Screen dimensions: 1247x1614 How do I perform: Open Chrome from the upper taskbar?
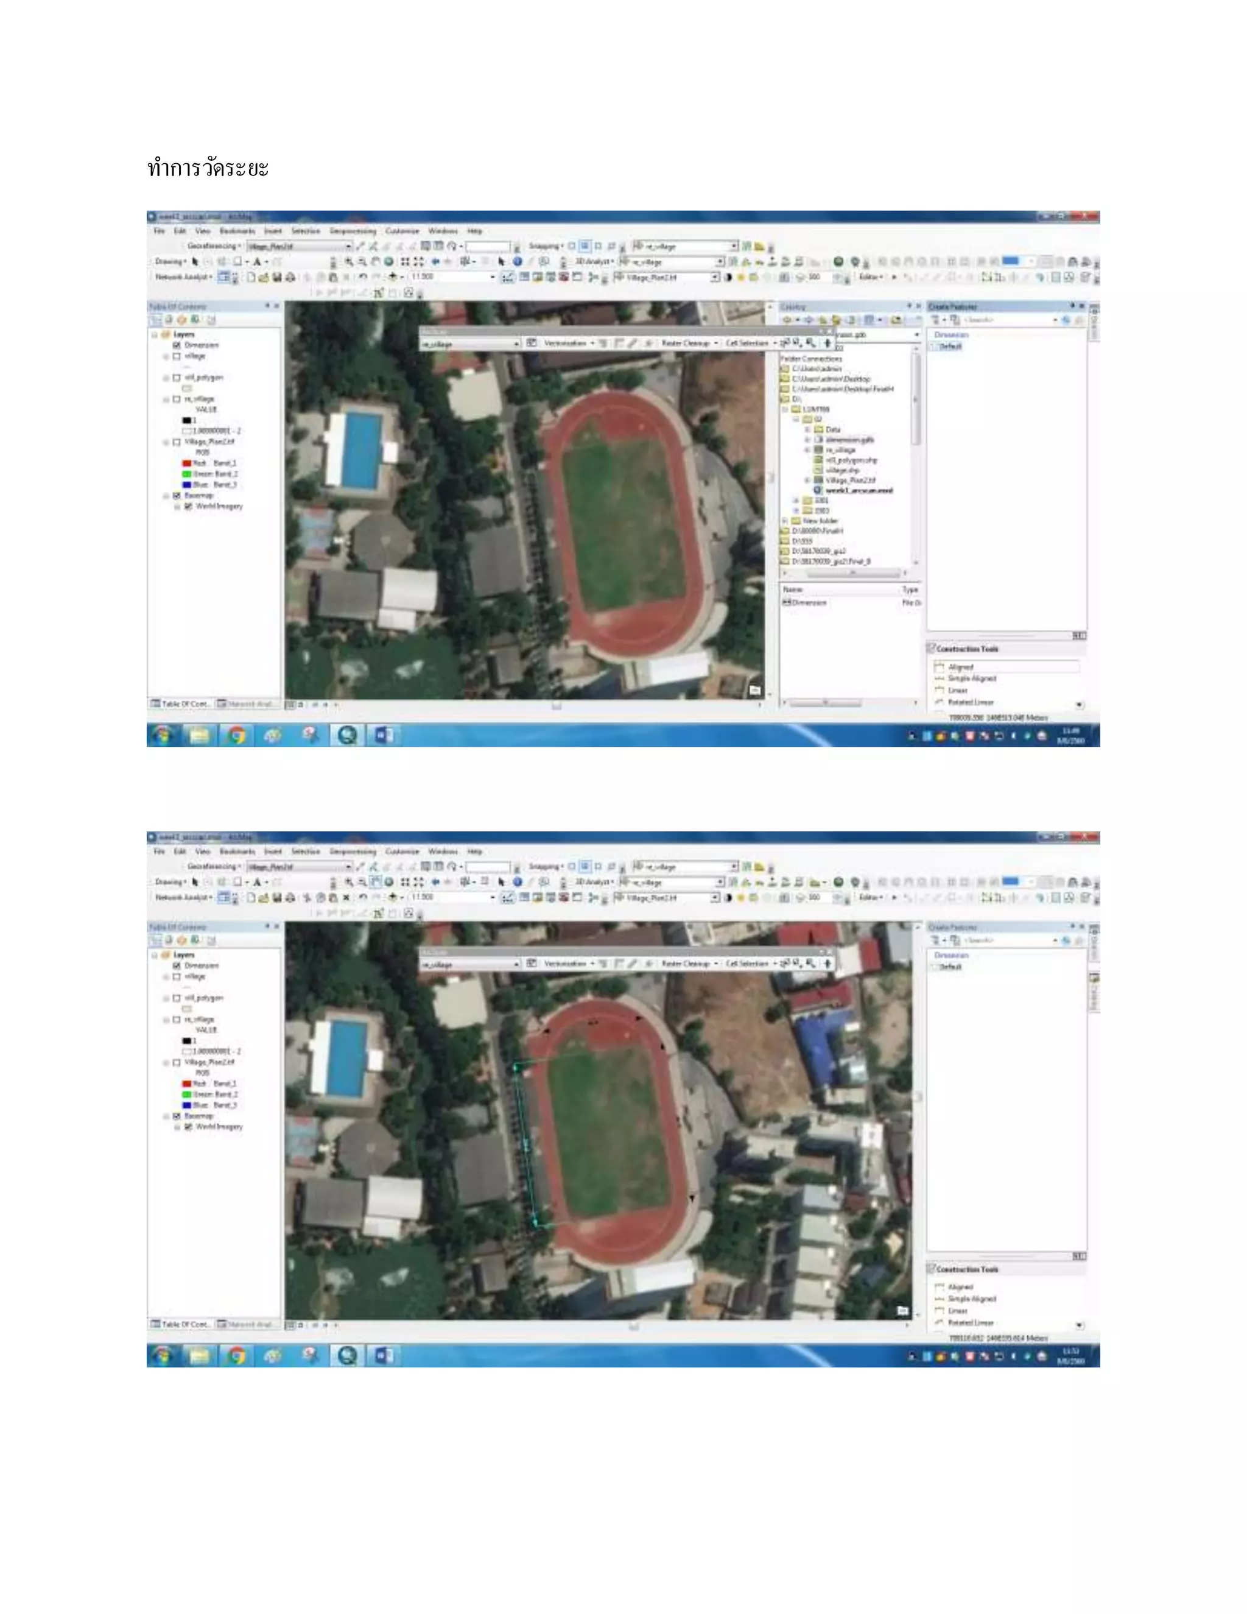pyautogui.click(x=236, y=735)
